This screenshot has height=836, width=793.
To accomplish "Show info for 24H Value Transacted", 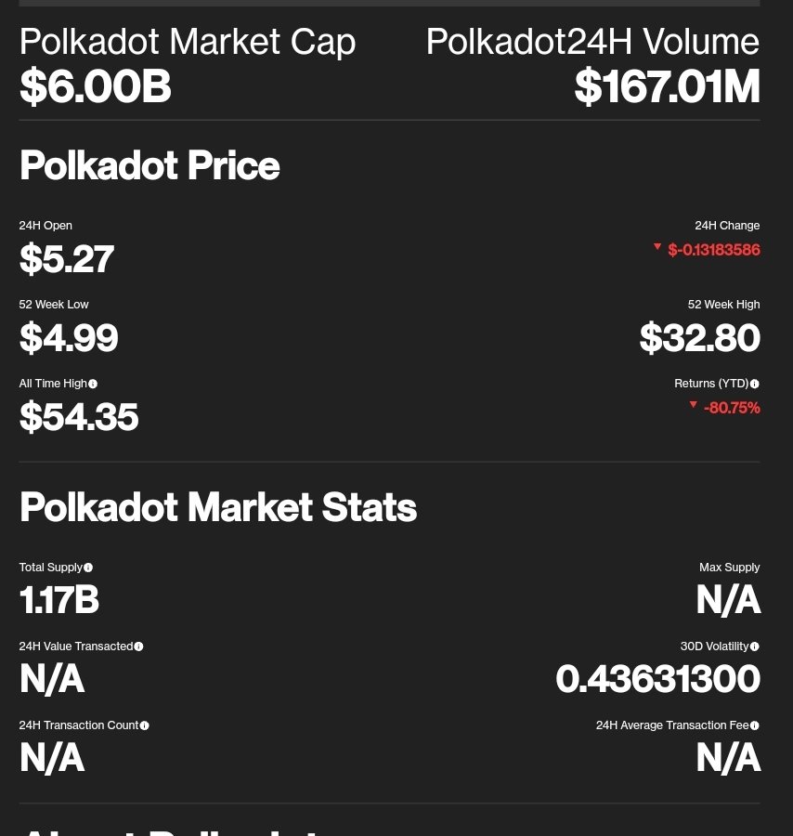I will coord(139,647).
